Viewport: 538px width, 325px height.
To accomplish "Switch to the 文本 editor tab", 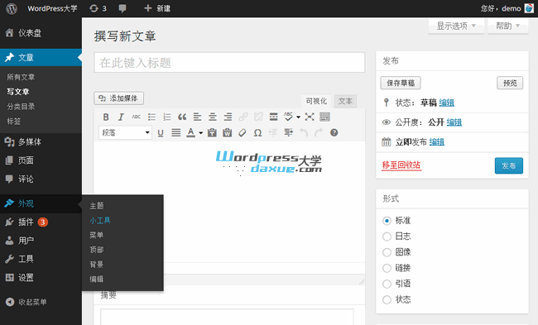I will (345, 101).
